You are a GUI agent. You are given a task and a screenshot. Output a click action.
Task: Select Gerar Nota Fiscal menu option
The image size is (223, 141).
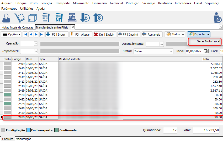[208, 41]
